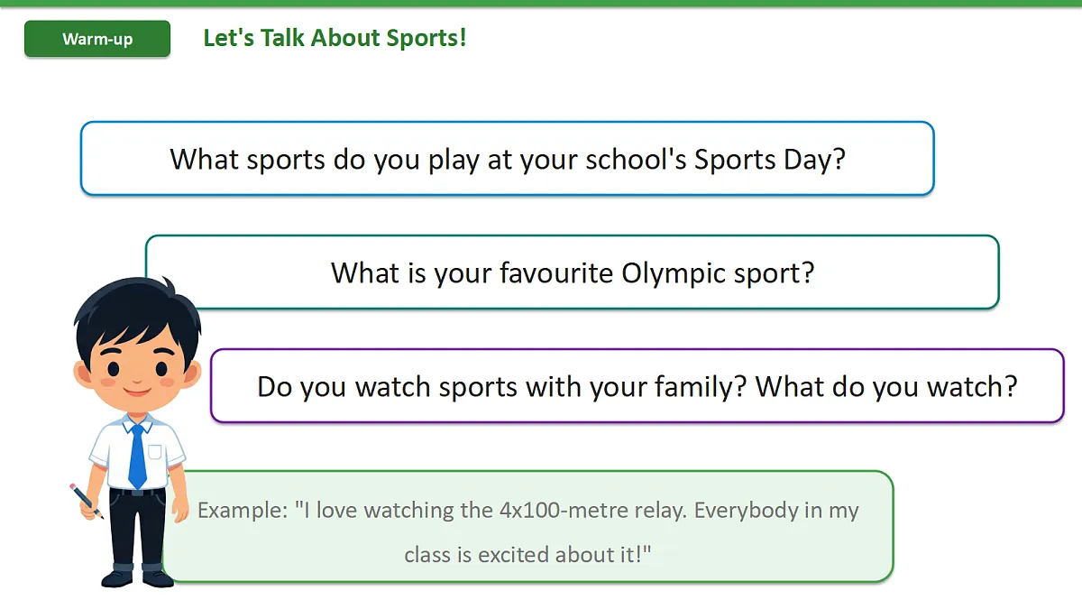Select the watch sports with family question box
This screenshot has height=609, width=1082.
pos(637,386)
